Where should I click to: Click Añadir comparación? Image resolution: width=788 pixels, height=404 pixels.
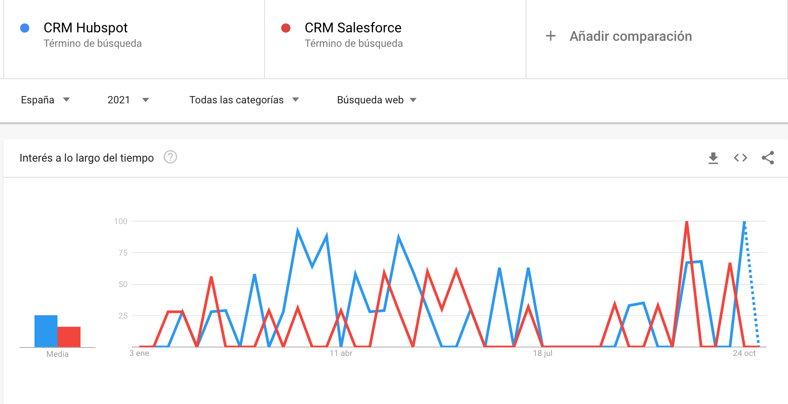630,36
